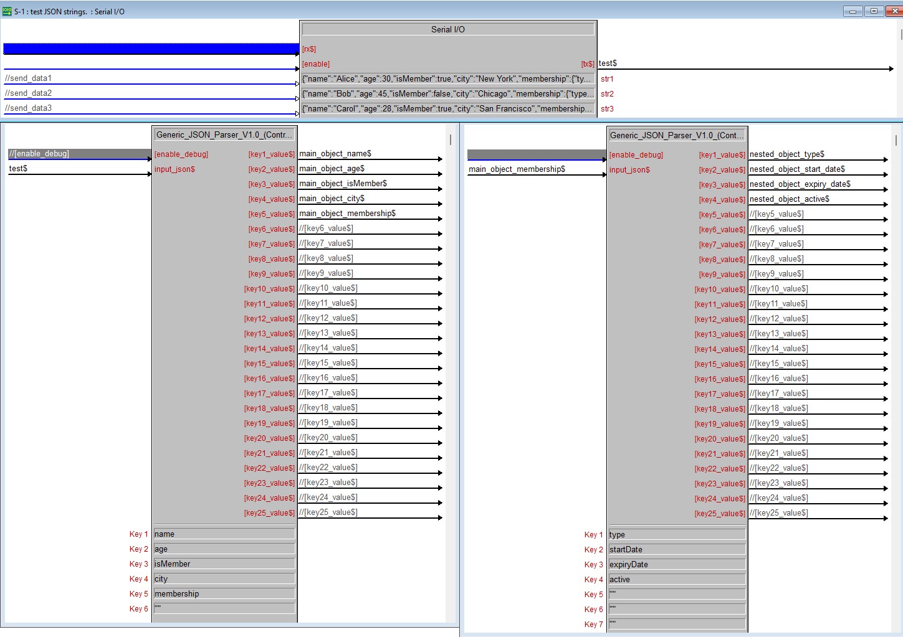Select nested_object_expiry_date$ output signal
The image size is (903, 637).
[800, 184]
